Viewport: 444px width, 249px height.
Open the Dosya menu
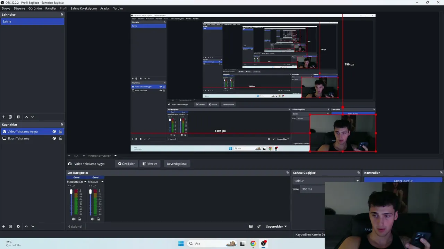[x=6, y=8]
